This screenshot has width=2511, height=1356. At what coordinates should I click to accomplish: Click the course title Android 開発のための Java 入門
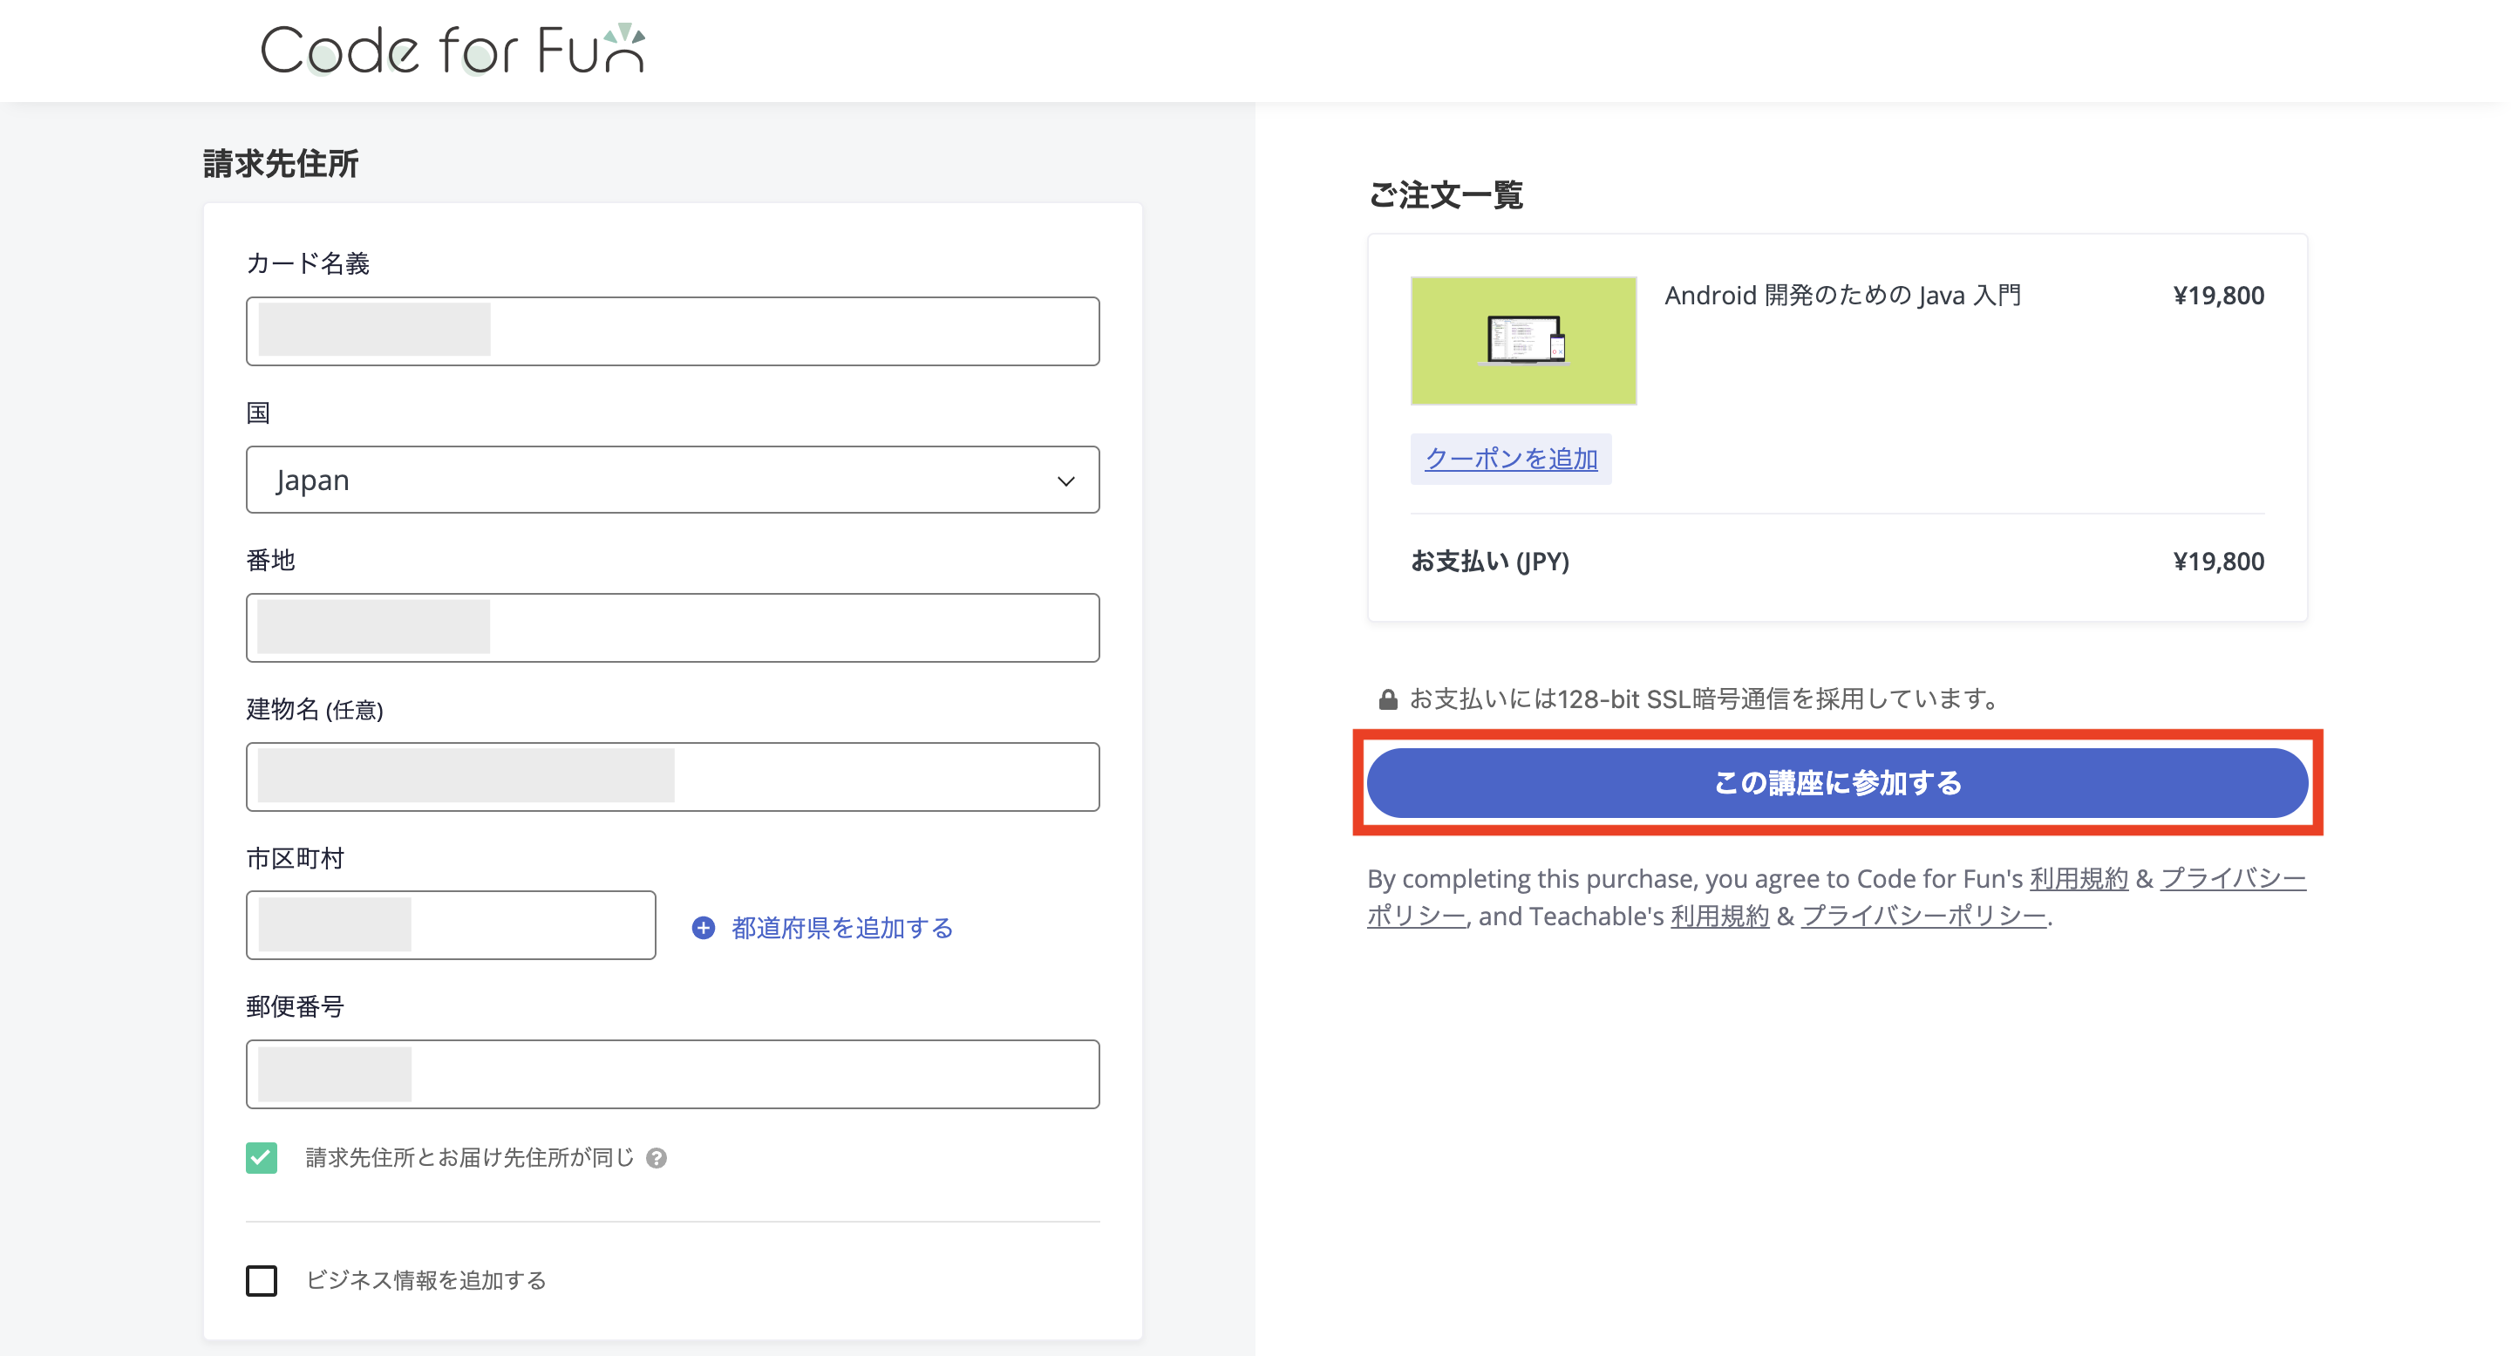[x=1842, y=296]
